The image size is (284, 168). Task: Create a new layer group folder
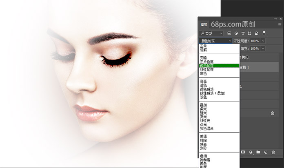[x=258, y=152]
